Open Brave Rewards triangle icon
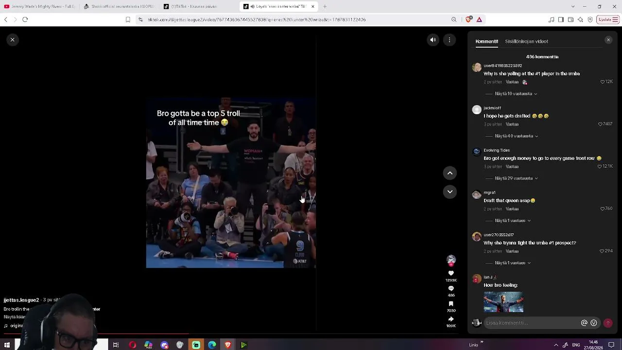 [x=479, y=19]
